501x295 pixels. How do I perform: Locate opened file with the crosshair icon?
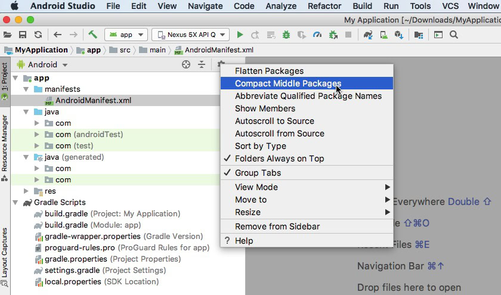point(186,64)
